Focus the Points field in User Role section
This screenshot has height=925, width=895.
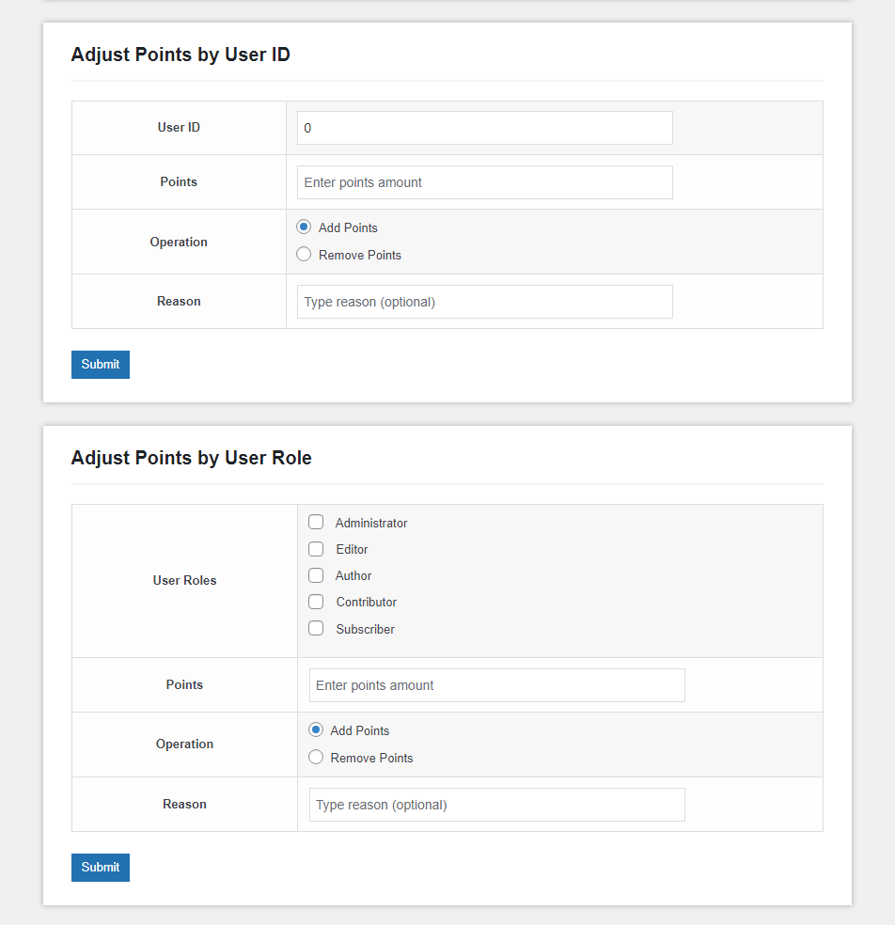[x=496, y=685]
